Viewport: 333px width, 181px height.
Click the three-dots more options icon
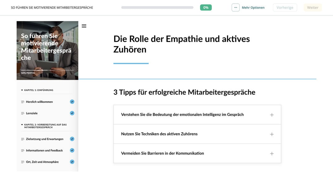236,8
